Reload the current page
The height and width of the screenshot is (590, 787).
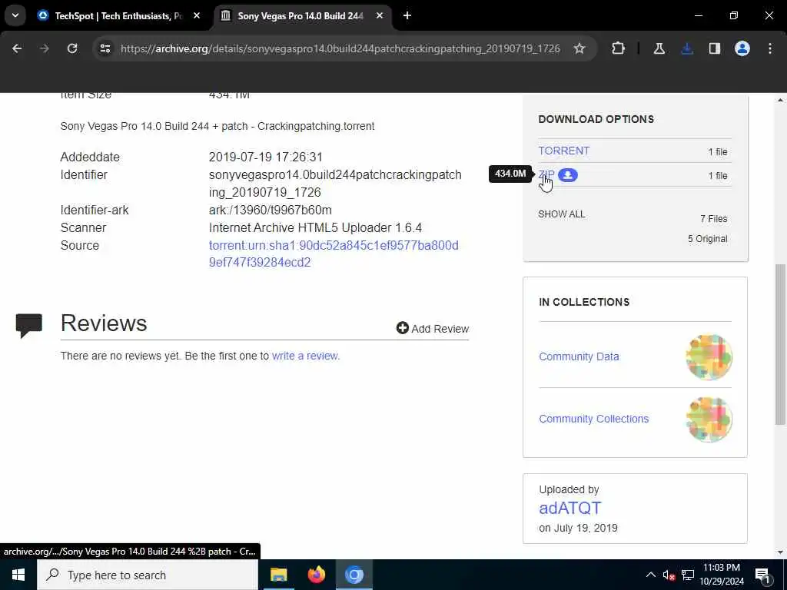click(72, 48)
